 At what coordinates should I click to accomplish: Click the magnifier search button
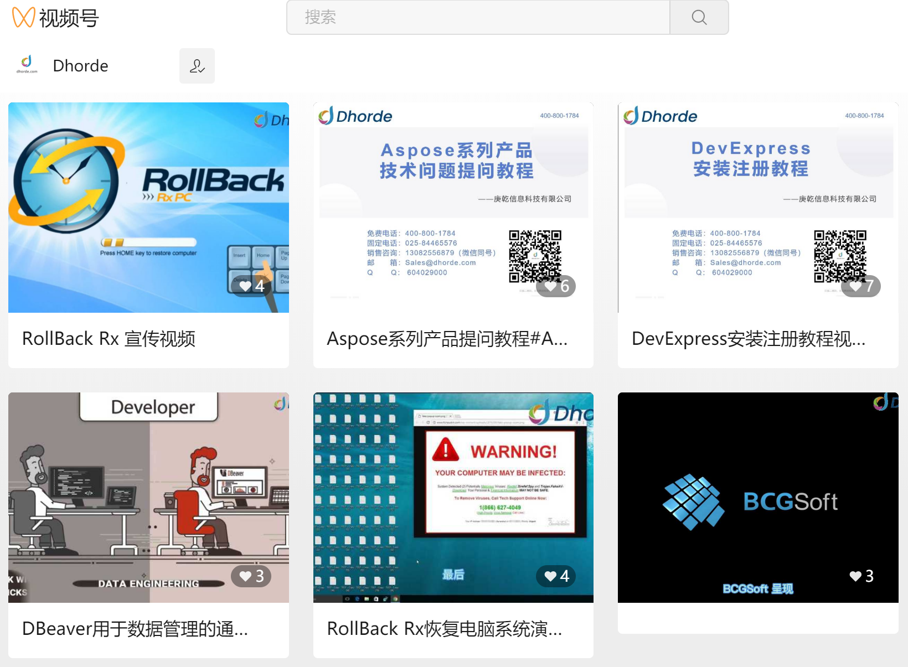699,18
